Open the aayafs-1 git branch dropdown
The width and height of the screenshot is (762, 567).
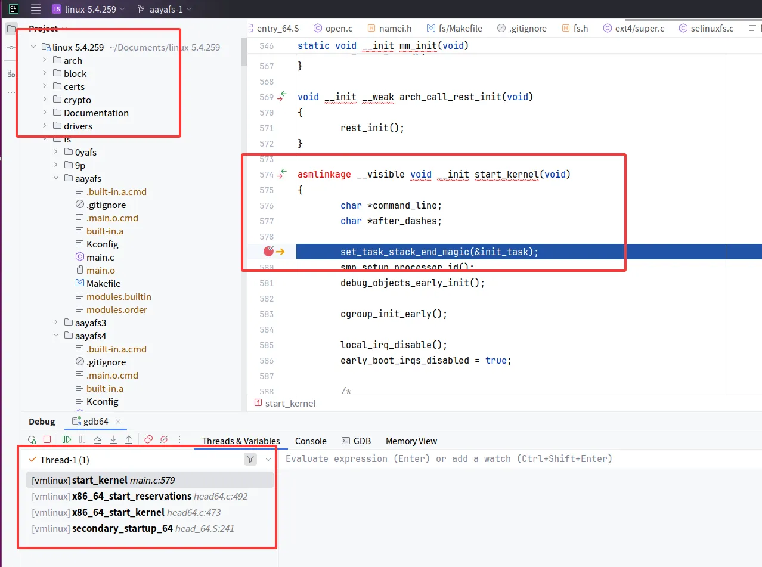pyautogui.click(x=164, y=9)
